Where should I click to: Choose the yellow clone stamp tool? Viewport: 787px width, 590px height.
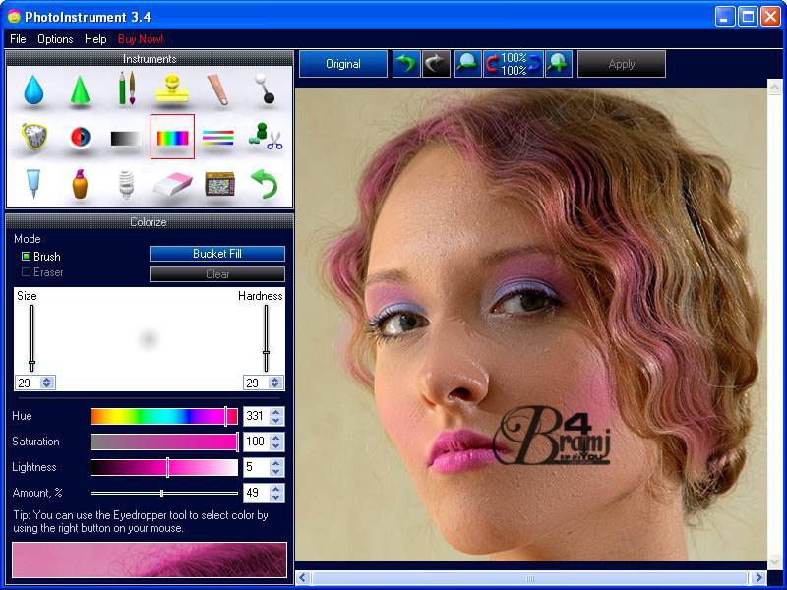tap(172, 90)
